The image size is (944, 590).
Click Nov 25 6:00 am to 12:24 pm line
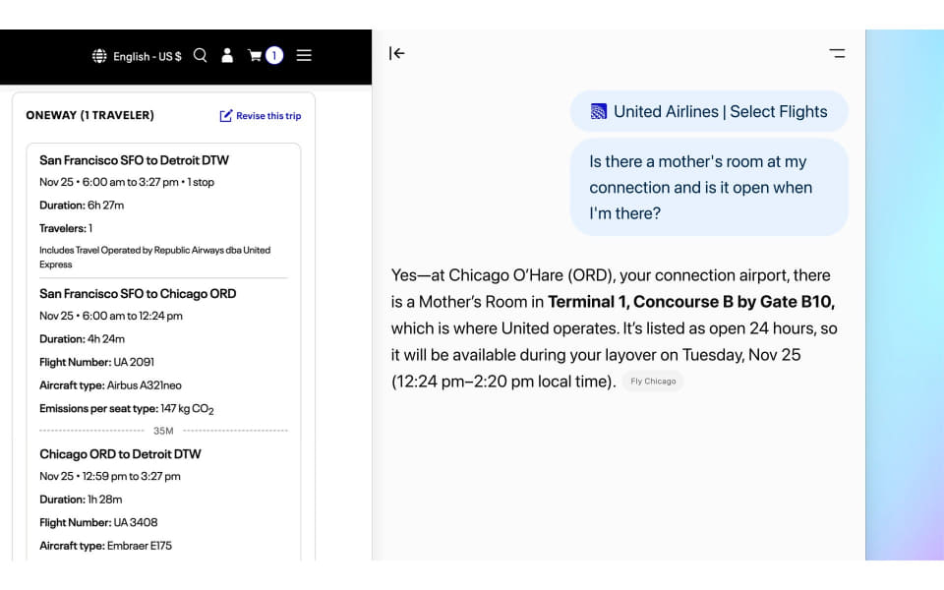[x=111, y=316]
